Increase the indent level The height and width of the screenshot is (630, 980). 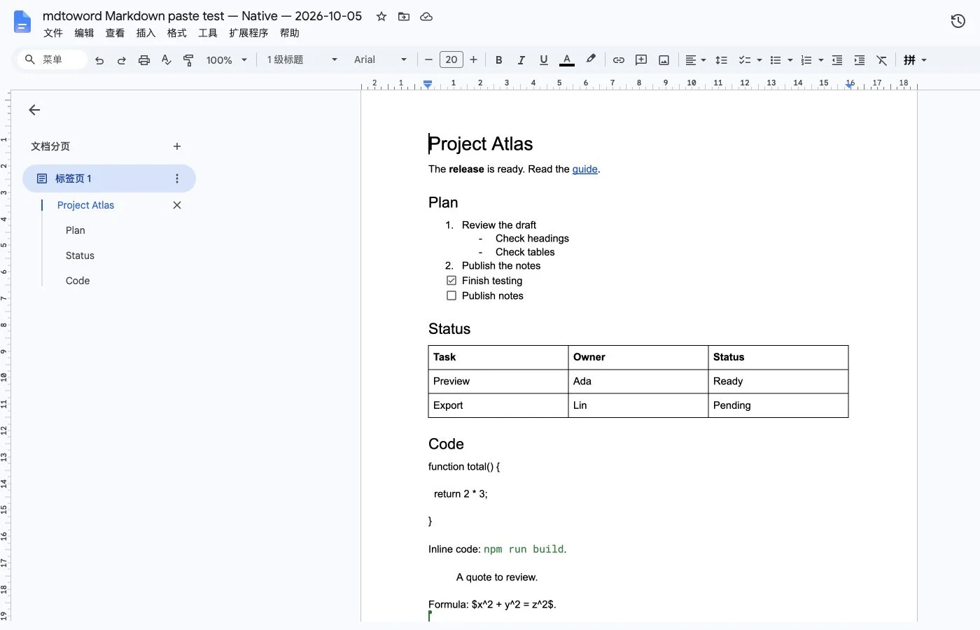coord(860,60)
